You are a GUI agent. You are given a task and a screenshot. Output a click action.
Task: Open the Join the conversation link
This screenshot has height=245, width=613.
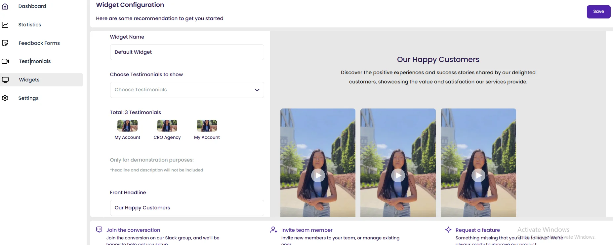tap(133, 230)
